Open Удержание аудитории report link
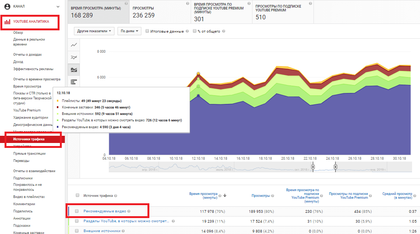This screenshot has height=234, width=420. point(31,118)
